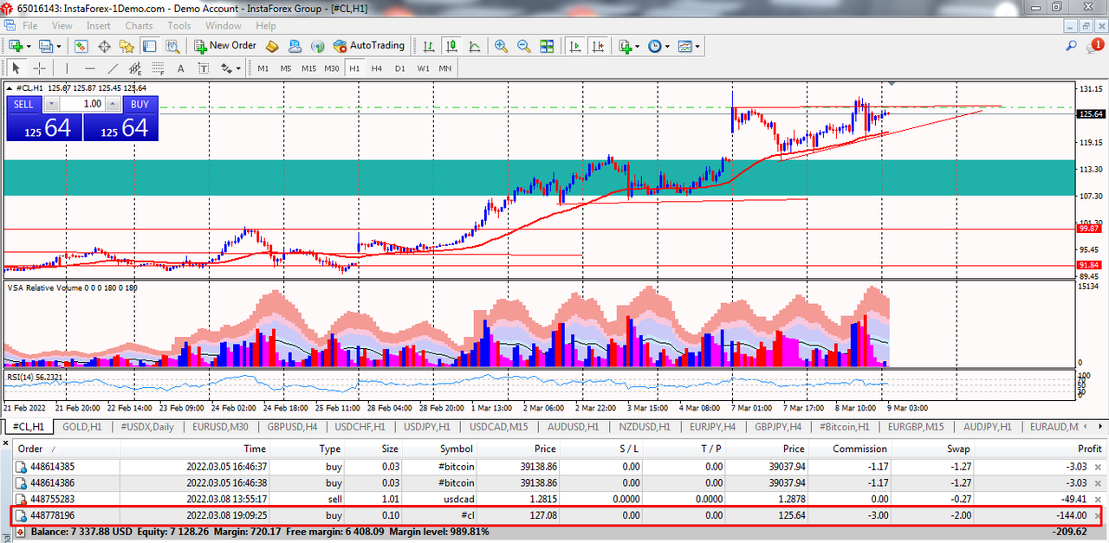Screen dimensions: 1109x543
Task: Open the periodicity clock dropdown
Action: coord(665,46)
